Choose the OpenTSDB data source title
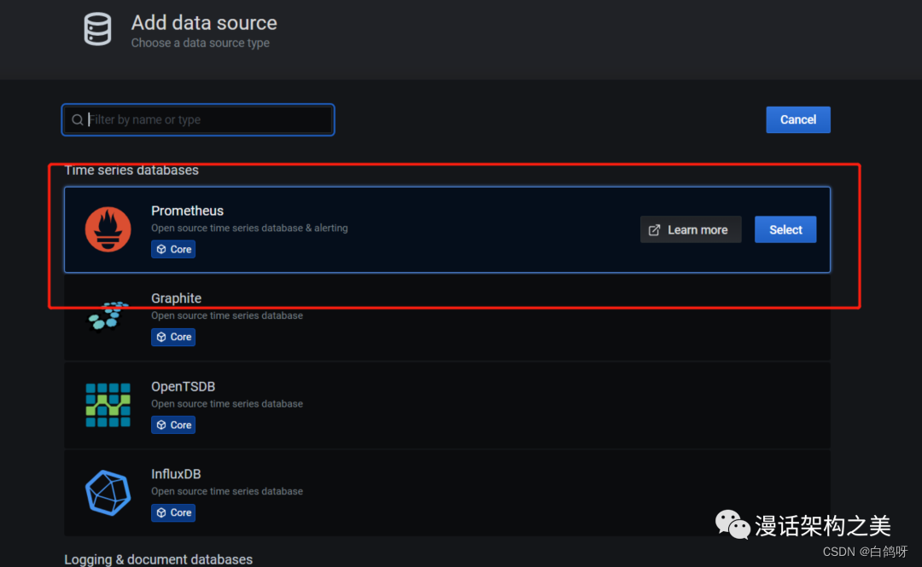 pos(183,386)
